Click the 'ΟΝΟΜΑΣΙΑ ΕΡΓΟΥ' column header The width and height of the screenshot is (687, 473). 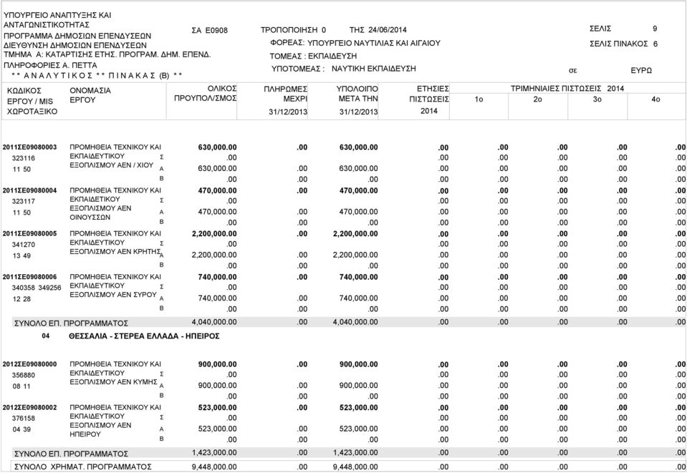90,95
